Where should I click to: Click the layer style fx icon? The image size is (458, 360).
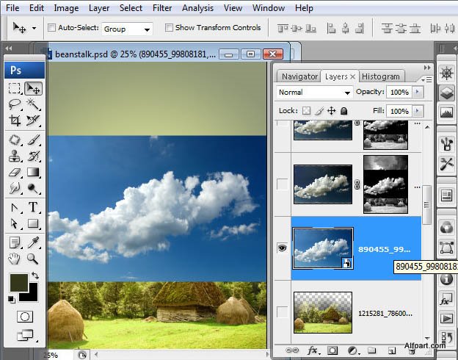[312, 350]
